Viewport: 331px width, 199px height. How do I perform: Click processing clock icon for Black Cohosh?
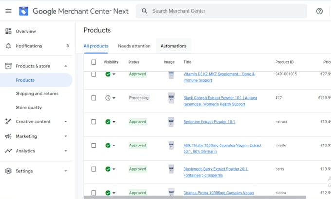[x=108, y=98]
